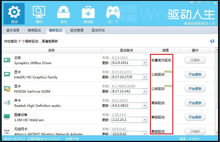Select the Intel(R) HD Graphics Family name
Viewport: 220px width, 142px height.
[36, 77]
